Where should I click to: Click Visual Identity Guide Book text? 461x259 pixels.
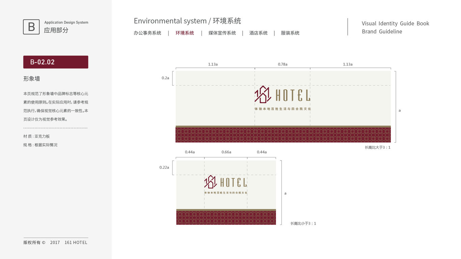click(x=396, y=24)
